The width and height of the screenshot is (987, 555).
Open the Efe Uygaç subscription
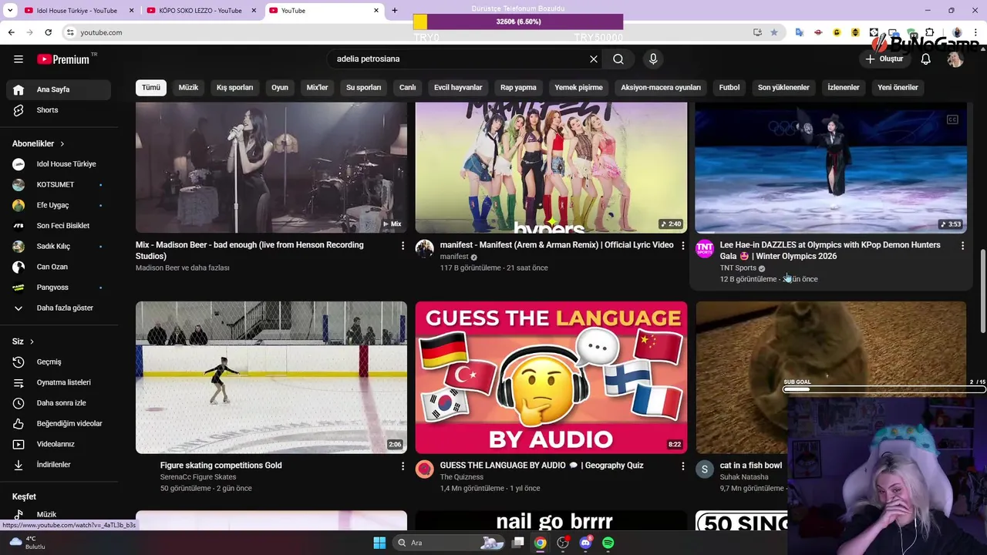pos(59,205)
